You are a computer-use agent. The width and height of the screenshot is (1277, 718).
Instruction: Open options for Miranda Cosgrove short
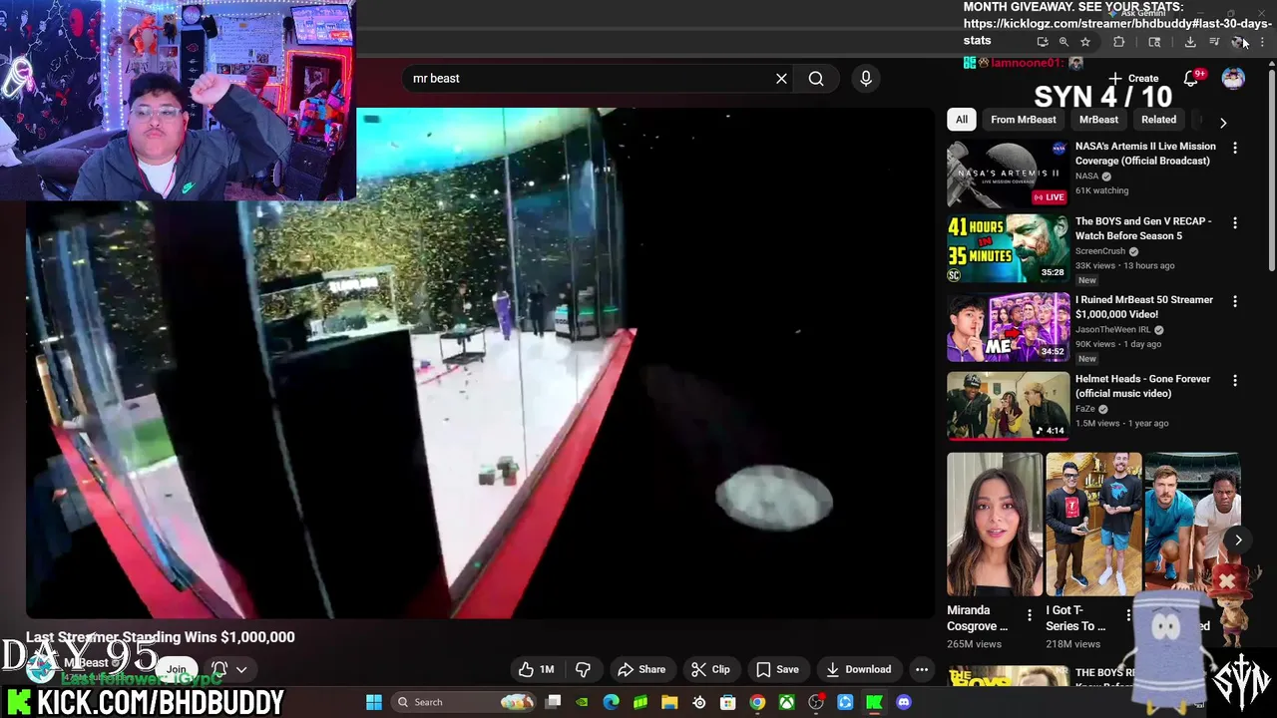coord(1030,616)
